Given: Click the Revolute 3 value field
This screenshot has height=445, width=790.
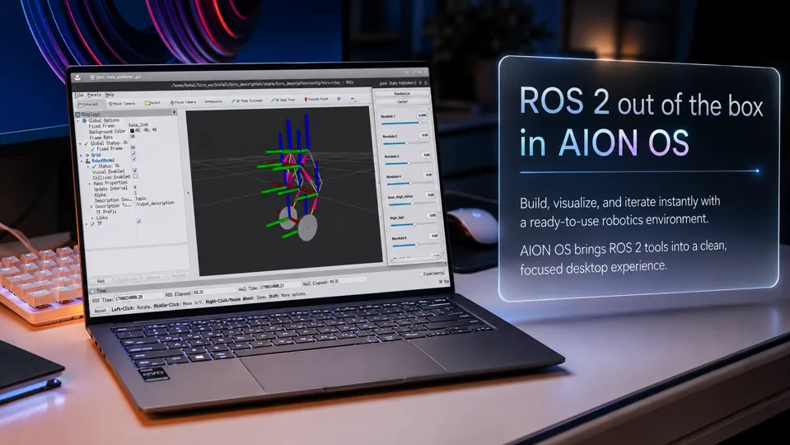Looking at the screenshot, I should coord(427,155).
